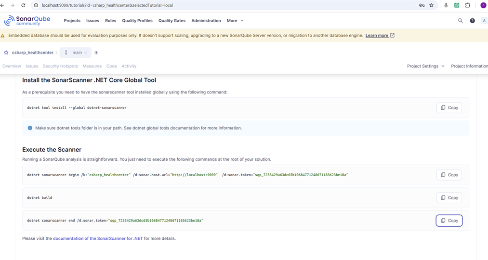The image size is (488, 260).
Task: Open the account avatar A
Action: 484,21
